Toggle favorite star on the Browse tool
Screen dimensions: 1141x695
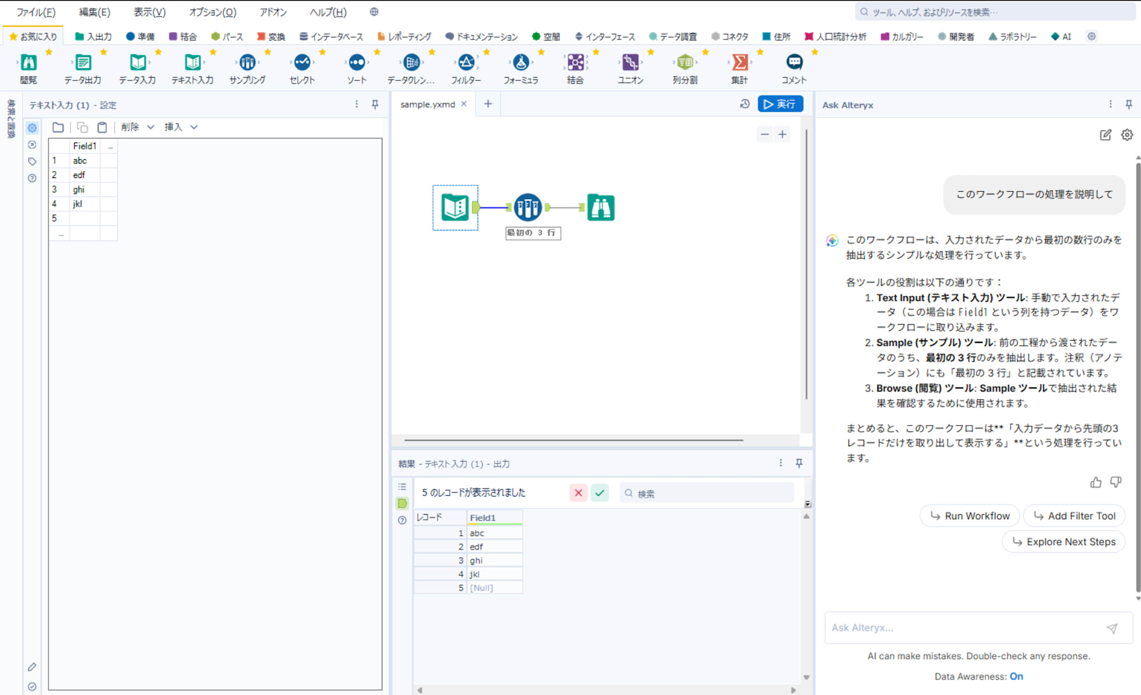(x=48, y=52)
